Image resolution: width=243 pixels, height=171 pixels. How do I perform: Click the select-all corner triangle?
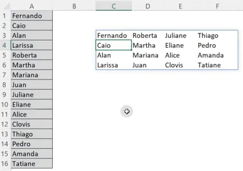click(6, 6)
